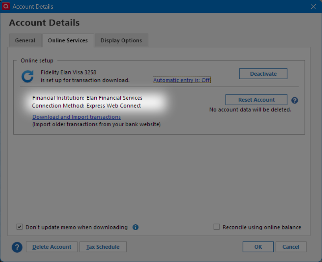Click the Reset Account button
Image resolution: width=322 pixels, height=262 pixels.
[x=256, y=100]
